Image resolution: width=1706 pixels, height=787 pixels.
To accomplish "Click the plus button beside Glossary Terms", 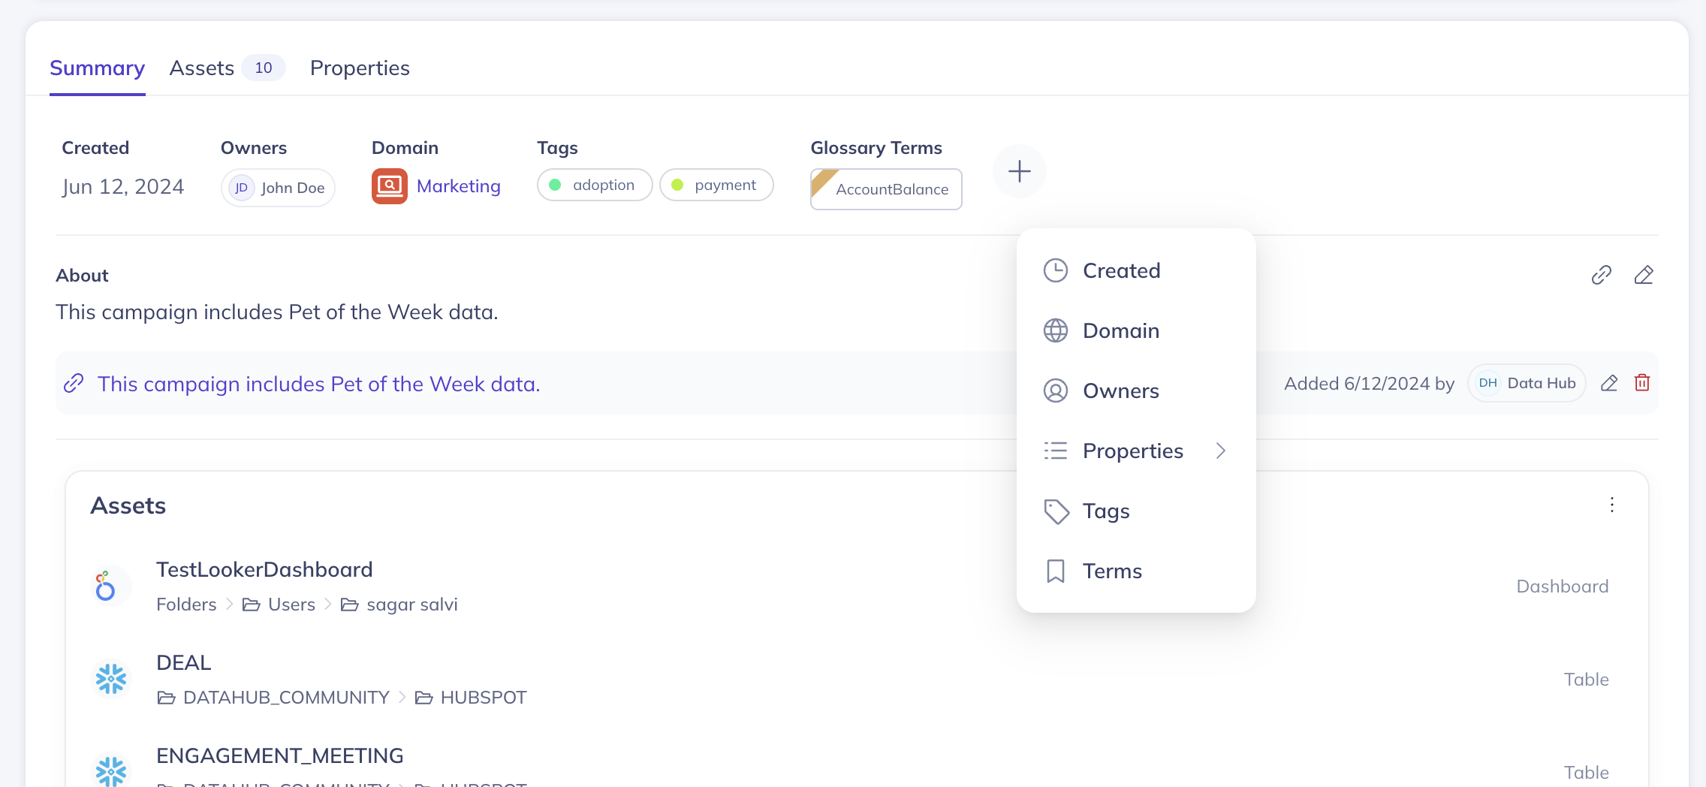I will (x=1019, y=172).
